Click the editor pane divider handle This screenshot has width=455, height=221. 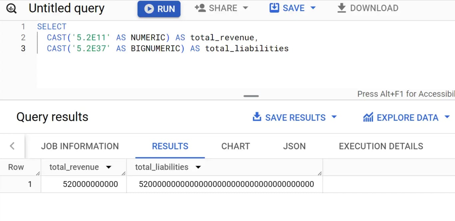pyautogui.click(x=251, y=96)
